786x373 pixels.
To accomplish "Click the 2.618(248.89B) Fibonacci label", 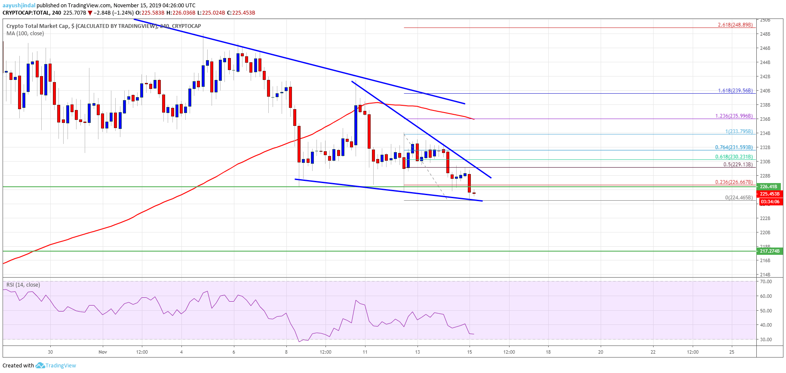I will pyautogui.click(x=735, y=25).
